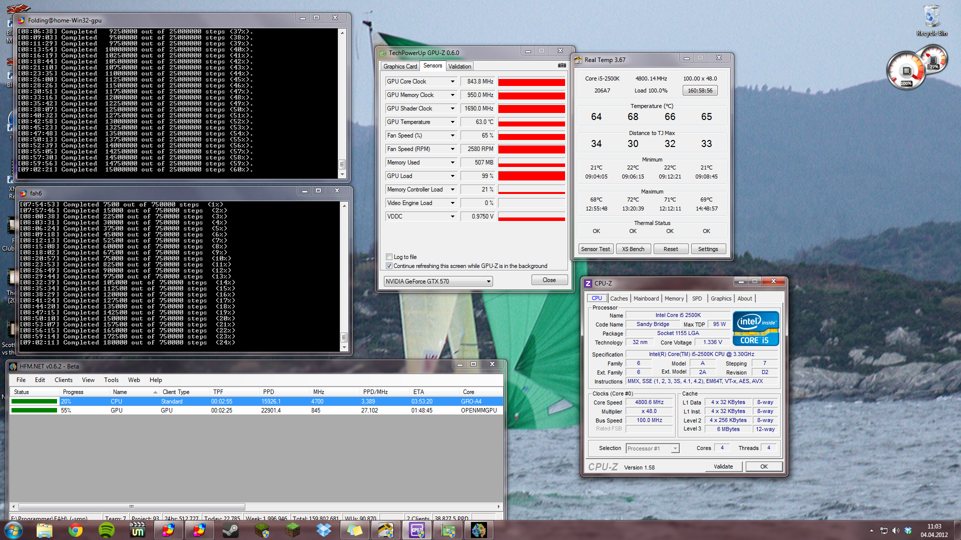Image resolution: width=961 pixels, height=540 pixels.
Task: Open UMPlayer from the taskbar
Action: click(x=138, y=530)
